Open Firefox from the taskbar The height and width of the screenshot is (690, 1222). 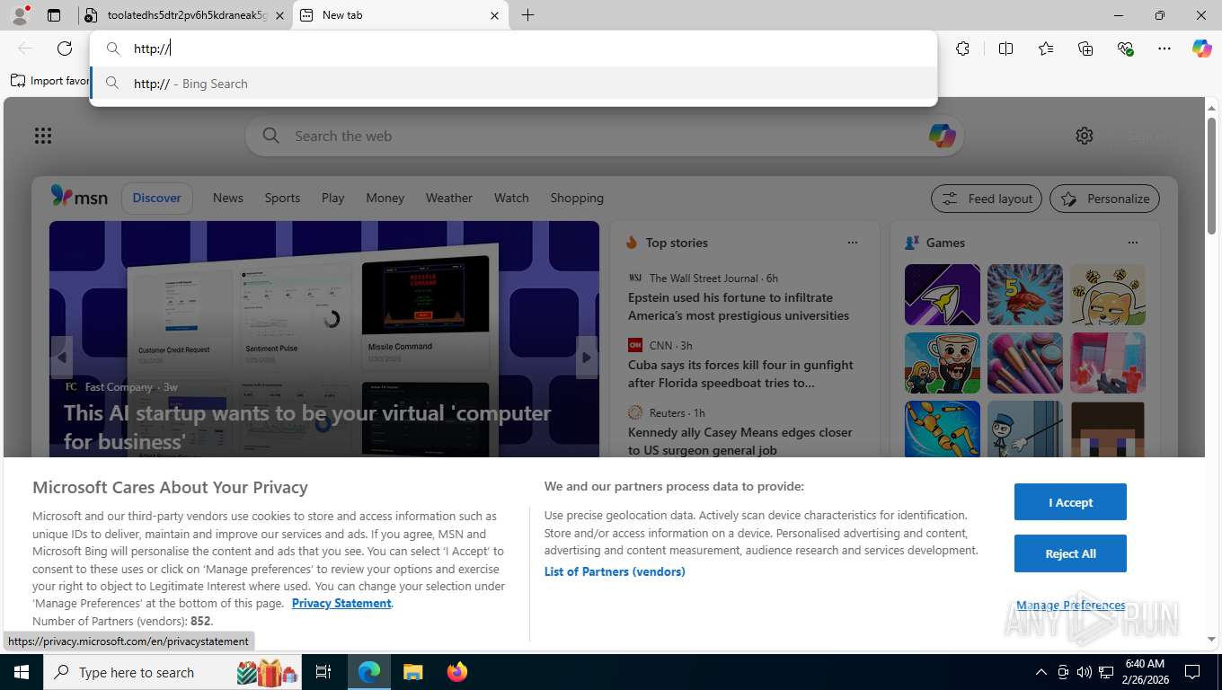coord(457,672)
